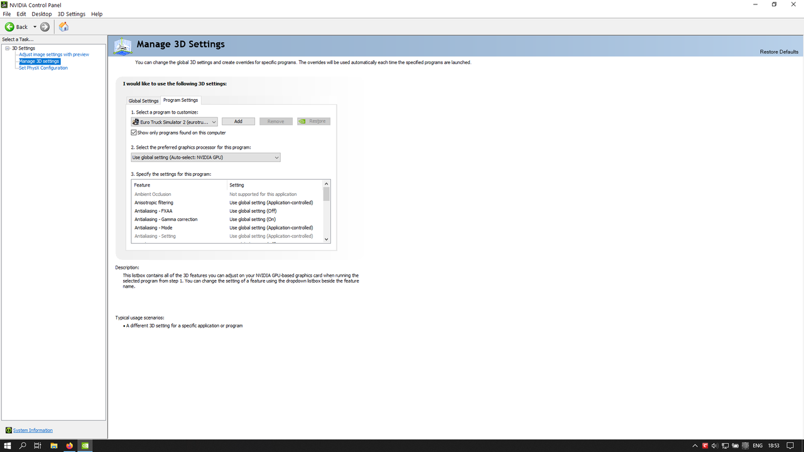Click the Anisotropic filtering setting value
The image size is (804, 452).
271,203
